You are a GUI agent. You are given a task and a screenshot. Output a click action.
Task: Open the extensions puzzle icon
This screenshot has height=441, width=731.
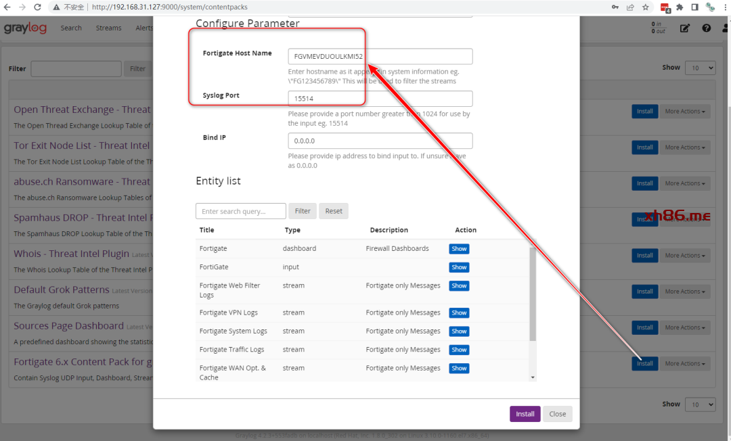click(x=680, y=7)
